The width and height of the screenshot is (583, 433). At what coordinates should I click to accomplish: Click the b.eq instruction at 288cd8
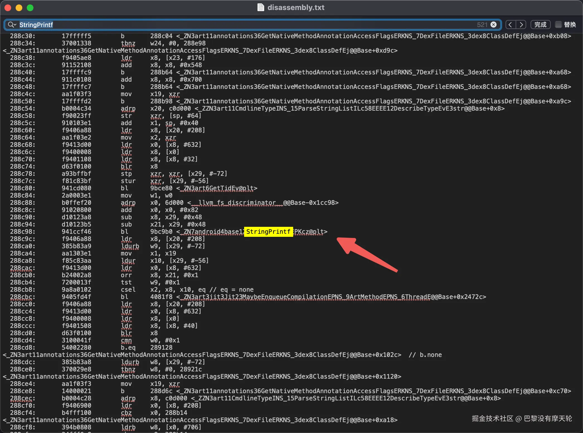tap(128, 347)
